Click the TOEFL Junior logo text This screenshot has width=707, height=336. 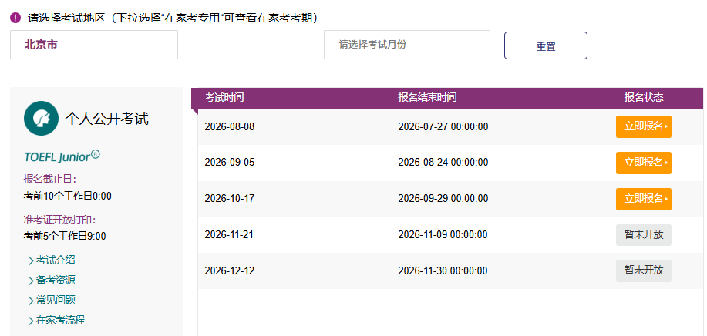click(x=62, y=156)
